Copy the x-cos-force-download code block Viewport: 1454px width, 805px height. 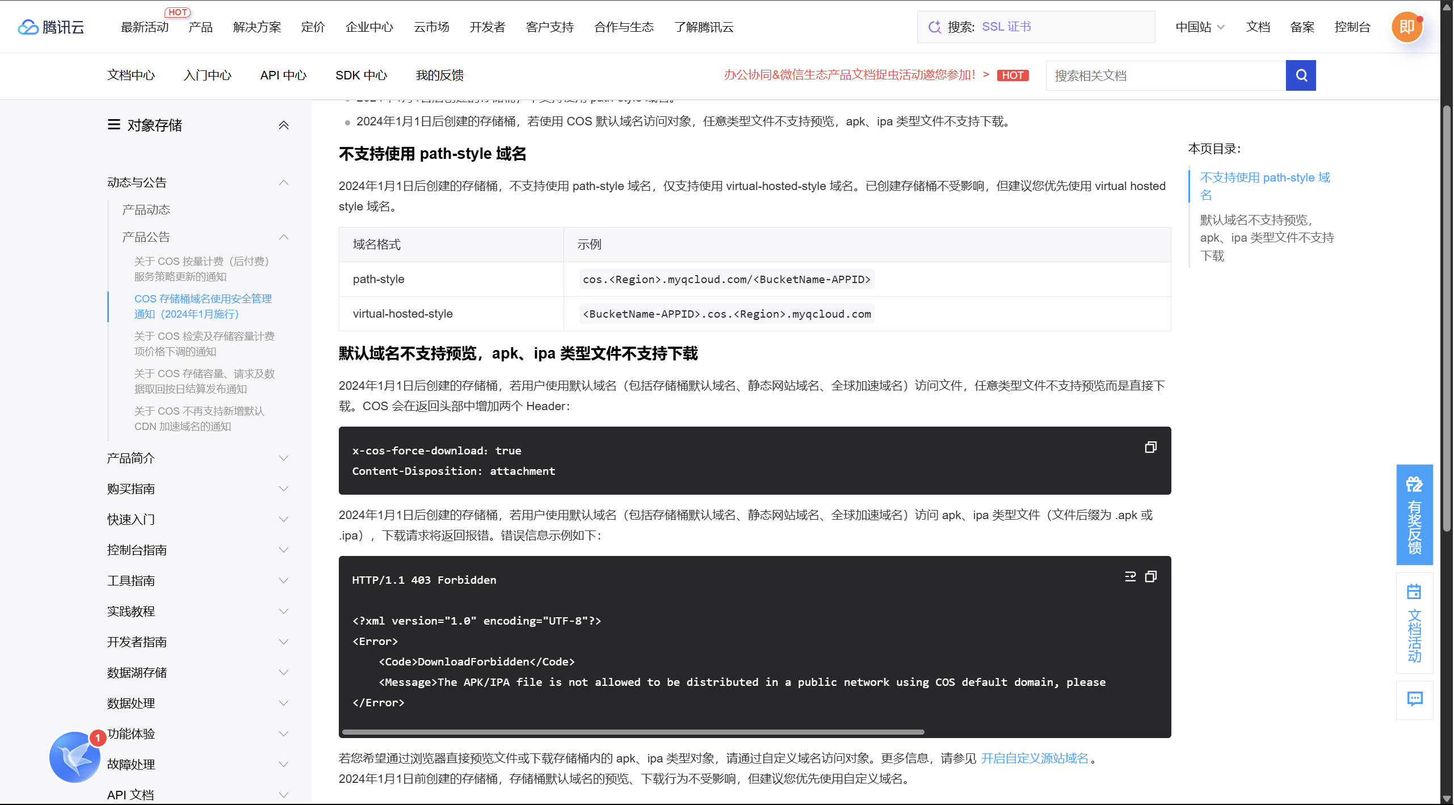tap(1150, 448)
